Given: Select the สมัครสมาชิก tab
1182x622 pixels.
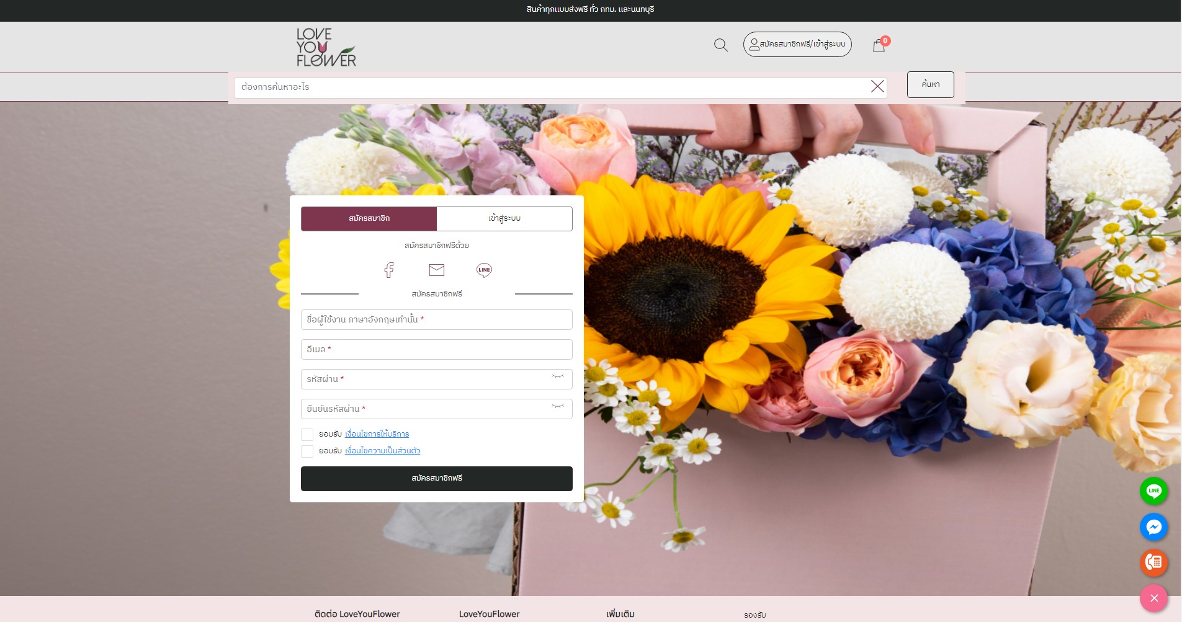Looking at the screenshot, I should (x=369, y=218).
